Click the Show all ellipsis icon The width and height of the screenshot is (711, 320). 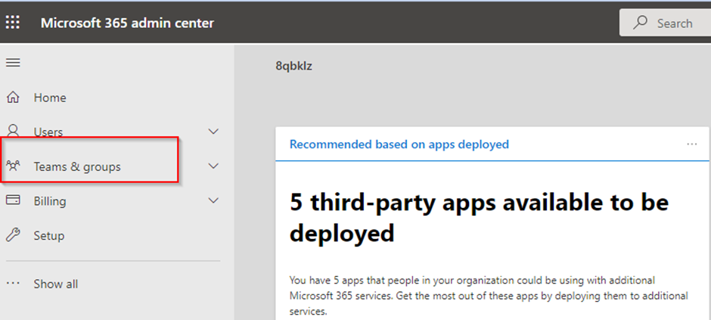[x=13, y=284]
